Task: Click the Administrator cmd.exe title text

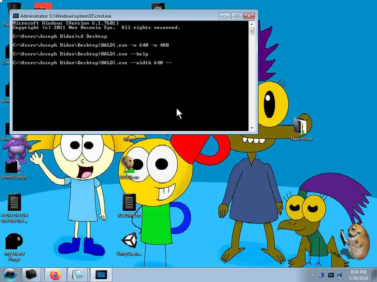Action: point(66,16)
